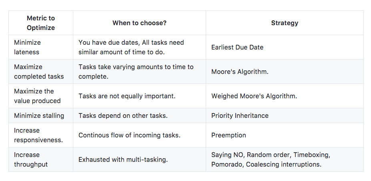This screenshot has width=371, height=181.
Task: Click the 'Strategy' column header
Action: [x=285, y=23]
